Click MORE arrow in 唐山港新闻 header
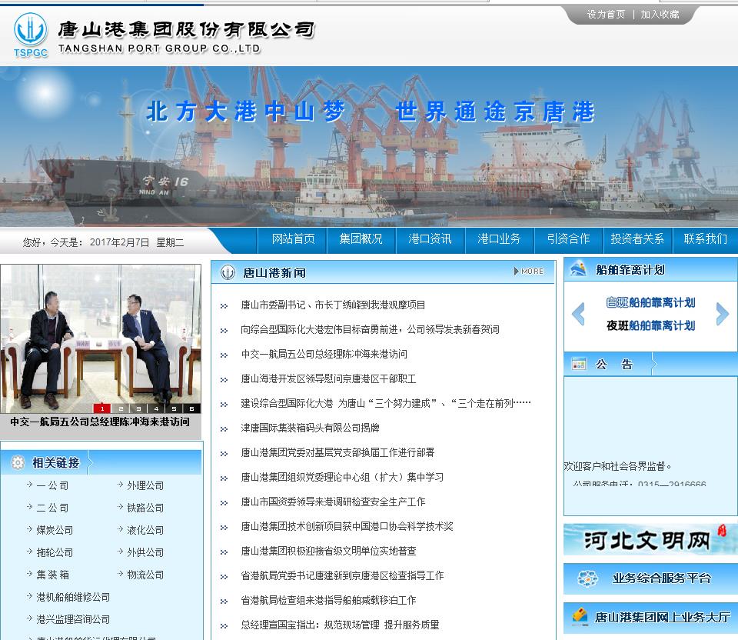Image resolution: width=738 pixels, height=640 pixels. pyautogui.click(x=529, y=272)
